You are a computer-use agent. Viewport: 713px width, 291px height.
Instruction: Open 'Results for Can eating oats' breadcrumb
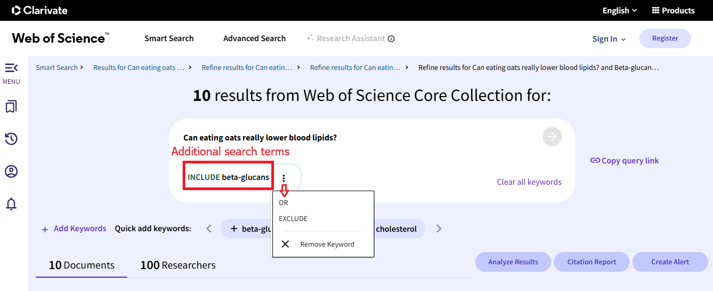tap(139, 67)
